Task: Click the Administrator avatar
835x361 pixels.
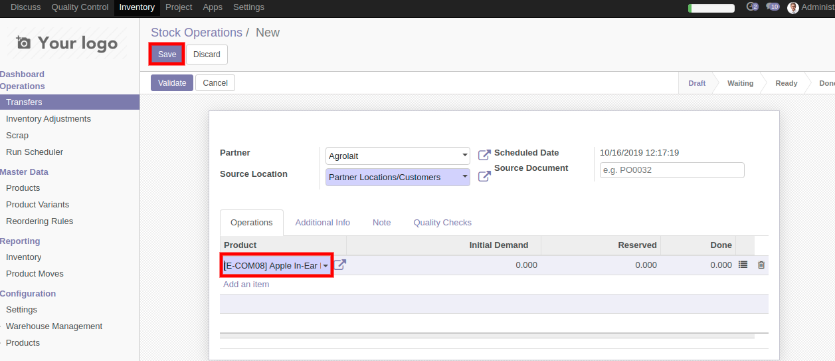Action: pos(793,7)
